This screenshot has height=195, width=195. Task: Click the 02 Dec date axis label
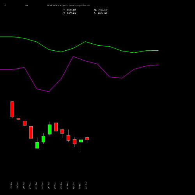(74, 185)
